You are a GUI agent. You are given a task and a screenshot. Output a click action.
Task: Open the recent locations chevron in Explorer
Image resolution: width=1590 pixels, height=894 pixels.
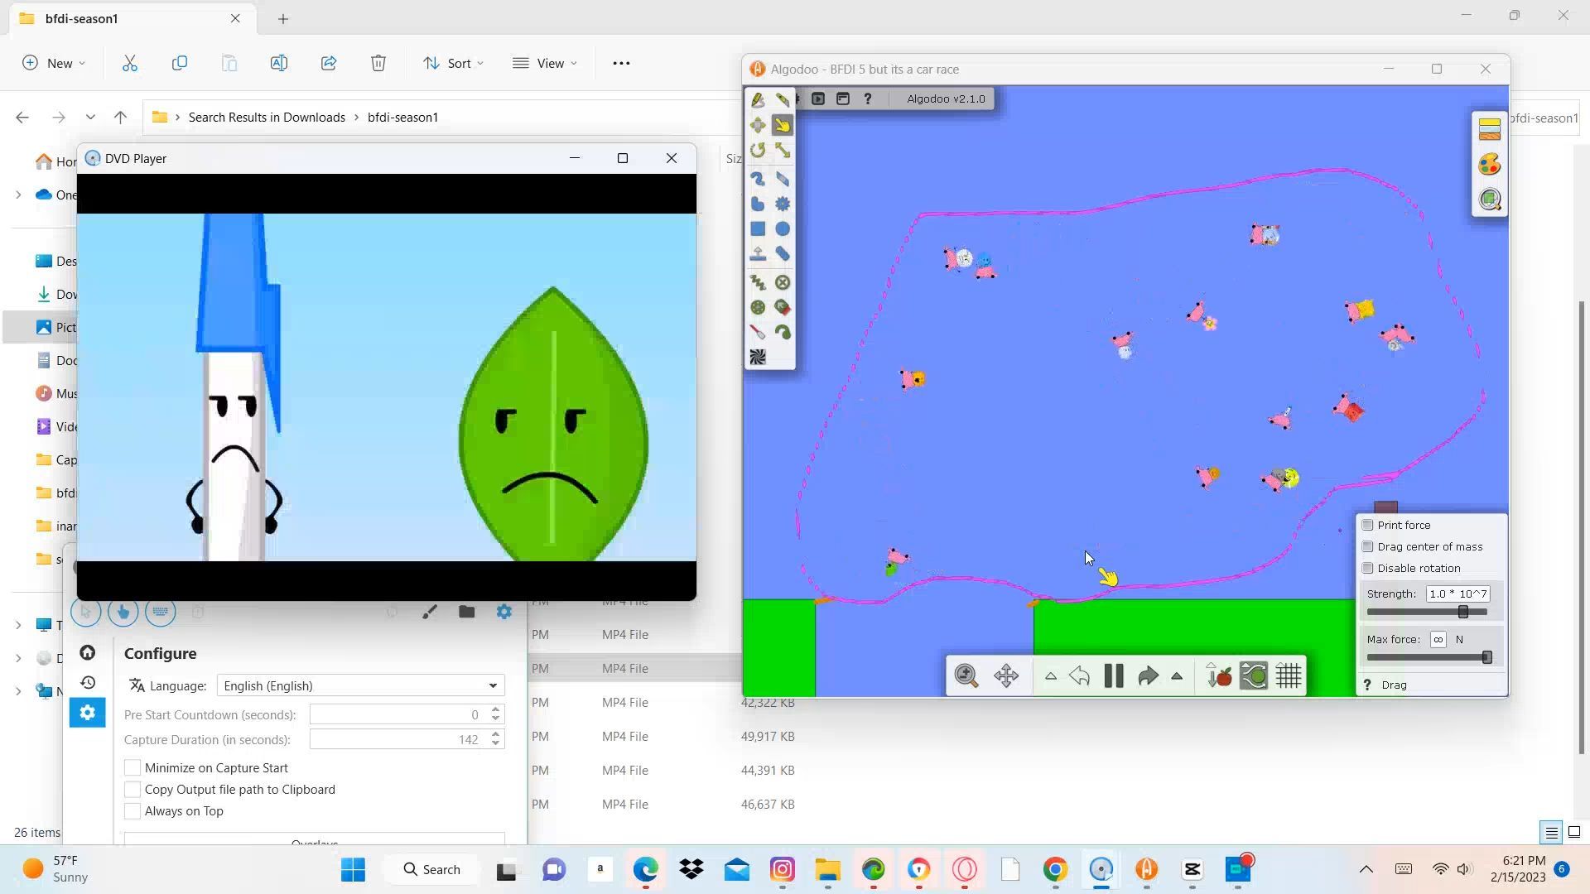(90, 117)
